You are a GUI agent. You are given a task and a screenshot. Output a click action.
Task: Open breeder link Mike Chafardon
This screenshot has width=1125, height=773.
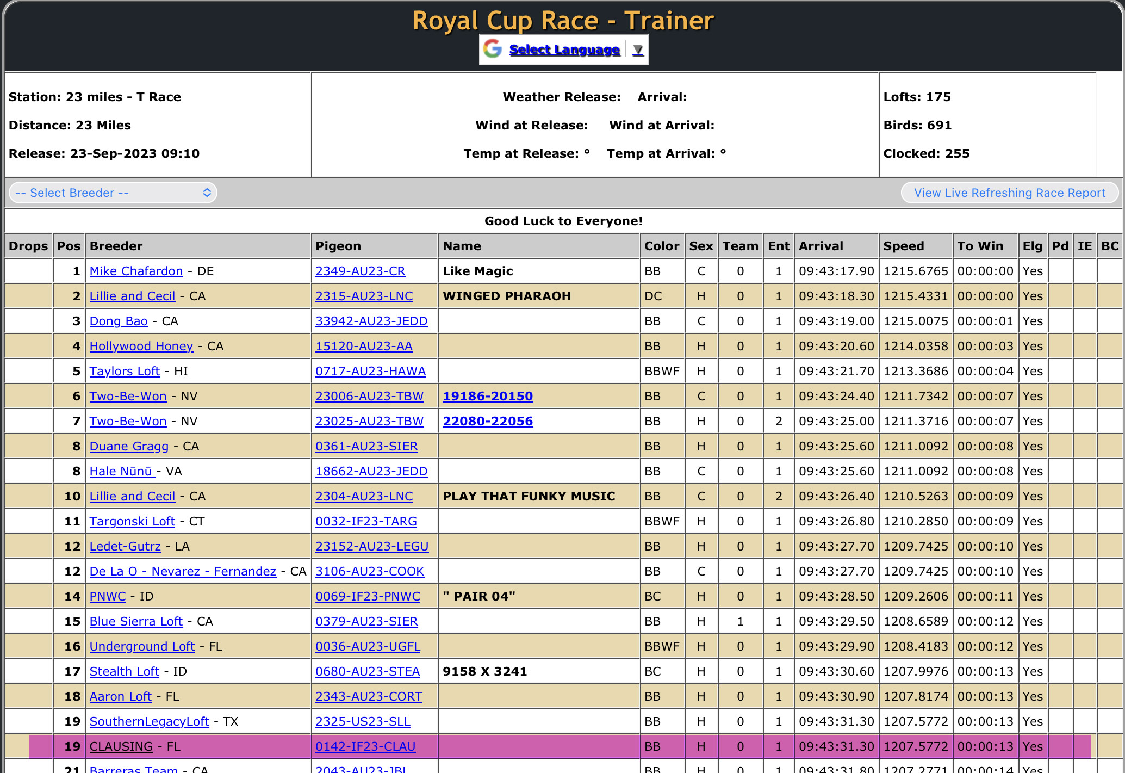pyautogui.click(x=136, y=271)
